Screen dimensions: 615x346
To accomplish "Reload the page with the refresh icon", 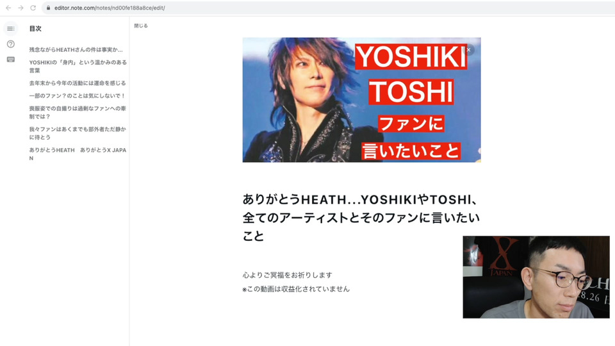I will [33, 8].
